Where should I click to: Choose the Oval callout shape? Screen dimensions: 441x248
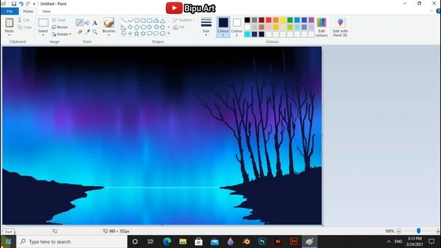click(x=156, y=34)
